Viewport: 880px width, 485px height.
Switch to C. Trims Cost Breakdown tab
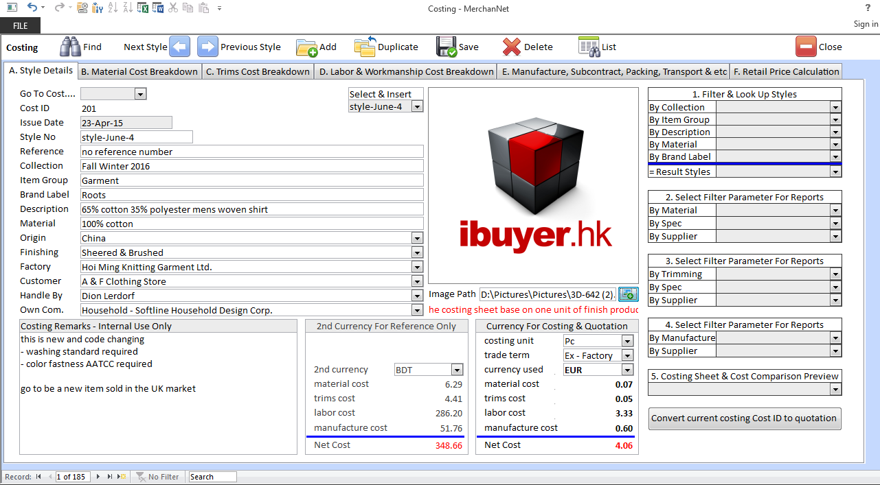point(258,71)
